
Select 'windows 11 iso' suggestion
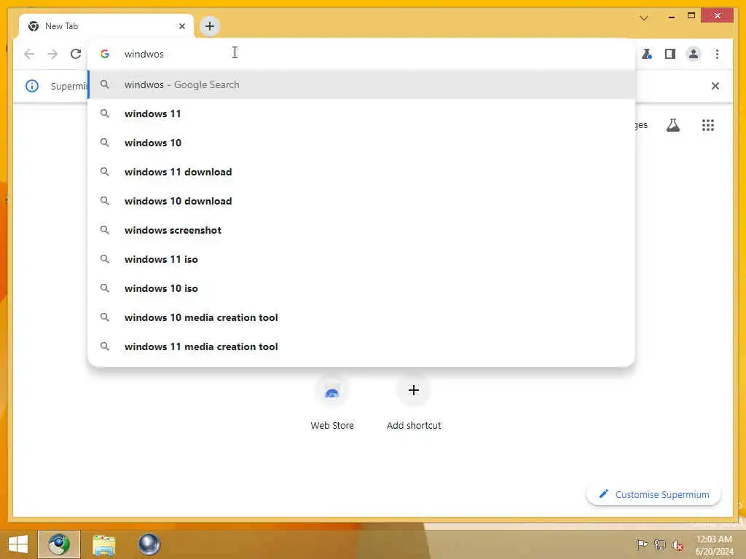click(361, 259)
